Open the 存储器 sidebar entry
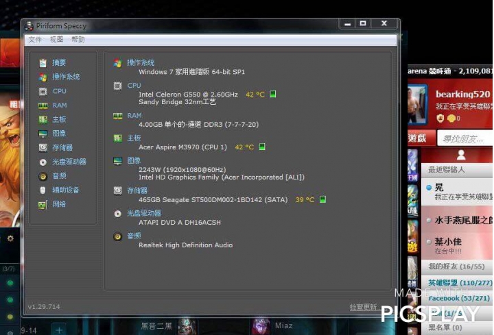 [62, 147]
